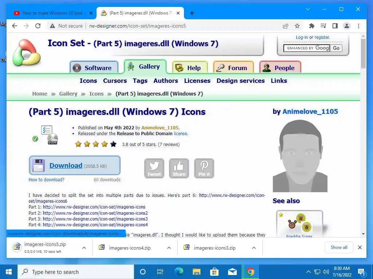Click the floppy disk Download icon
Image resolution: width=373 pixels, height=279 pixels.
pos(38,165)
